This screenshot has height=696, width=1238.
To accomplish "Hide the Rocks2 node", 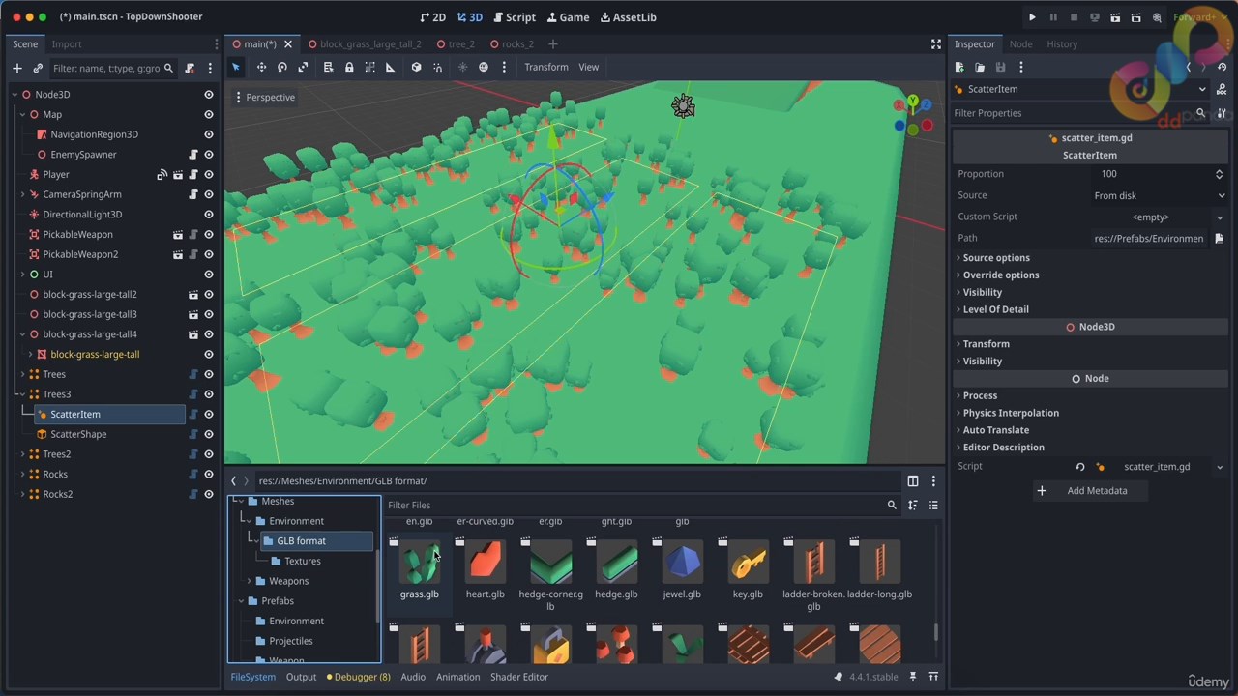I will tap(208, 494).
